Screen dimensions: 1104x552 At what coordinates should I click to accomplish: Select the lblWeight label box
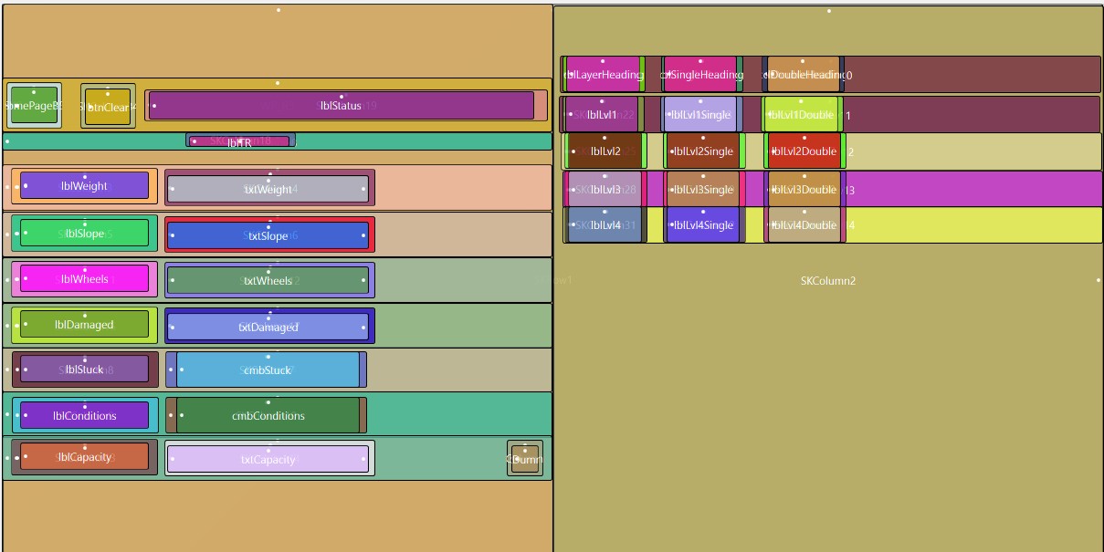coord(84,186)
